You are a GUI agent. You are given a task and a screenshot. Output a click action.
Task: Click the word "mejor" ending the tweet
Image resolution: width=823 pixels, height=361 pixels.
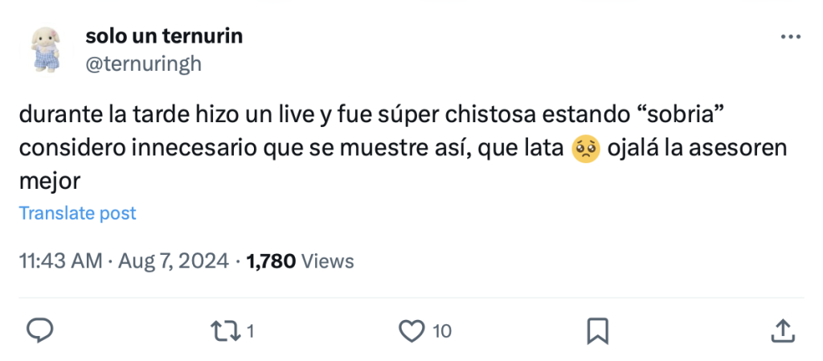click(x=50, y=182)
